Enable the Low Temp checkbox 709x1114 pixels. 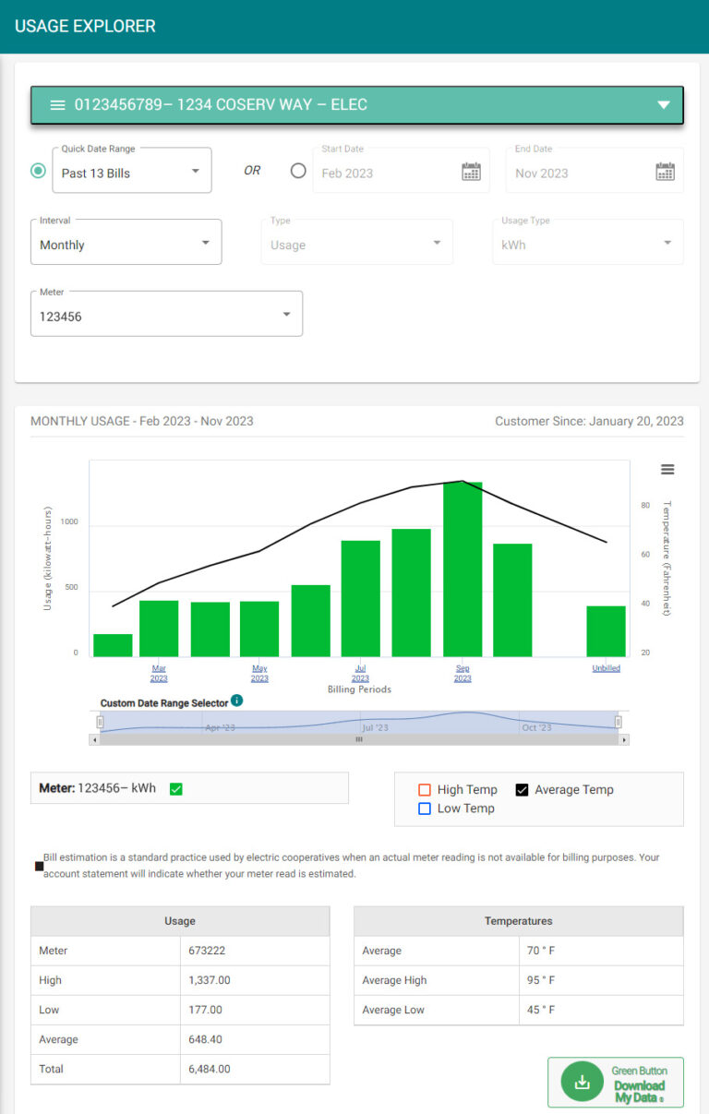pos(425,809)
